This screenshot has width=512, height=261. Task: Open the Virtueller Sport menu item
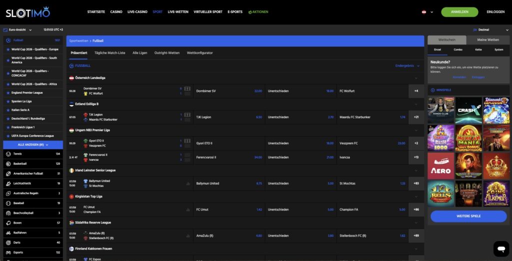click(208, 12)
